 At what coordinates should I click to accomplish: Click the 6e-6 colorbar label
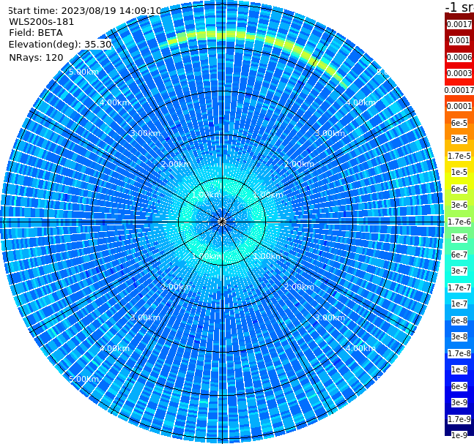tap(459, 189)
